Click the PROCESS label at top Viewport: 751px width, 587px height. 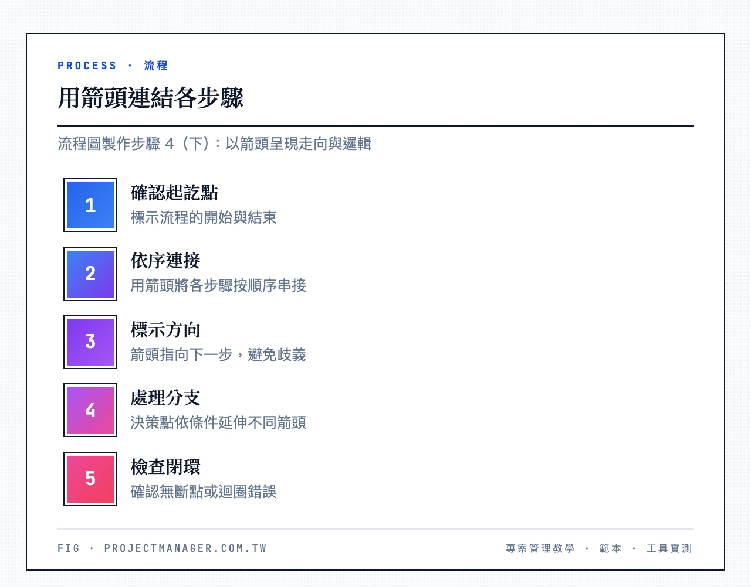point(87,66)
